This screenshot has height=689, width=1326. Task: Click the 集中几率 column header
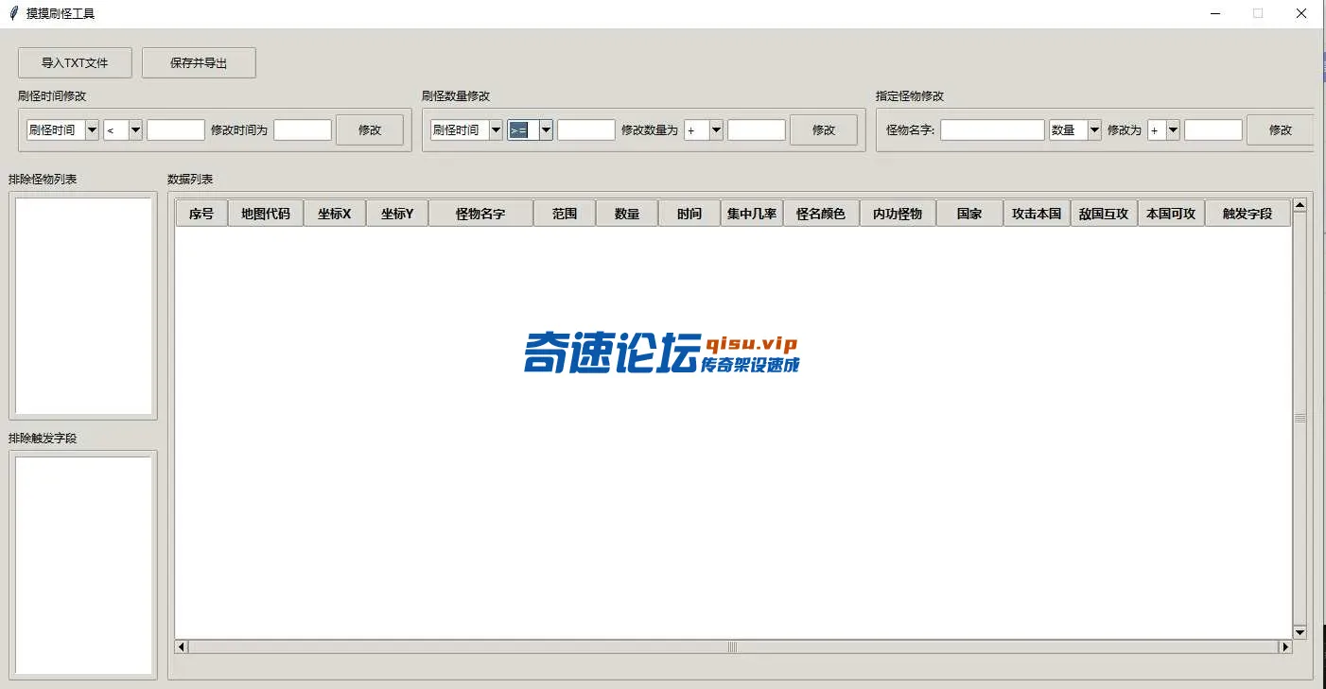tap(752, 214)
